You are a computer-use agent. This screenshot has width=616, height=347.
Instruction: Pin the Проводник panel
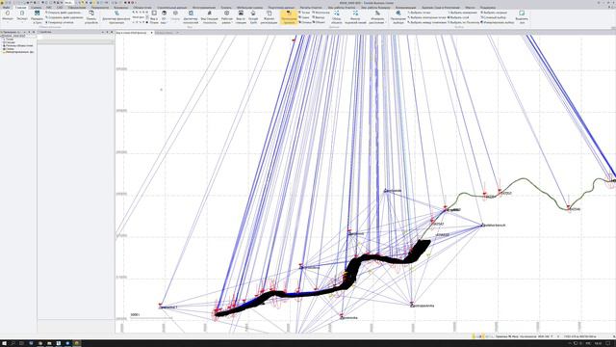click(29, 32)
